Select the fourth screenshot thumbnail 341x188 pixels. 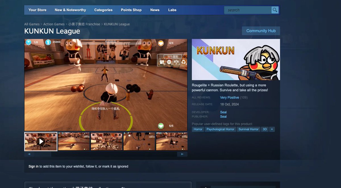coord(139,141)
